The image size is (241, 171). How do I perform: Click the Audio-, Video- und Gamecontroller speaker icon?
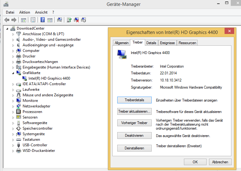(18, 40)
